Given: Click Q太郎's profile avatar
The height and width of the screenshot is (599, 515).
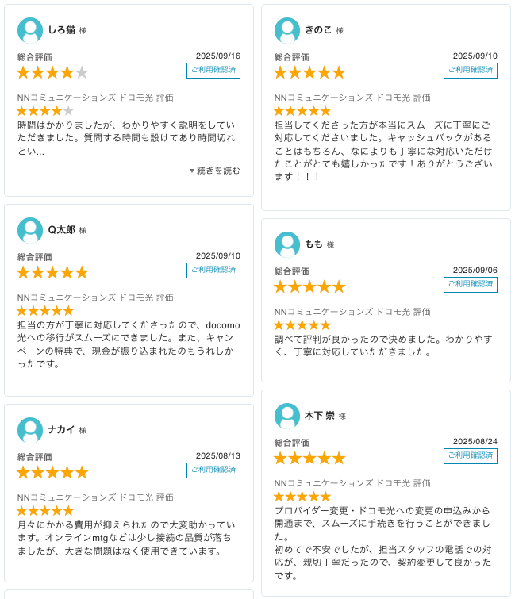Looking at the screenshot, I should pyautogui.click(x=30, y=230).
